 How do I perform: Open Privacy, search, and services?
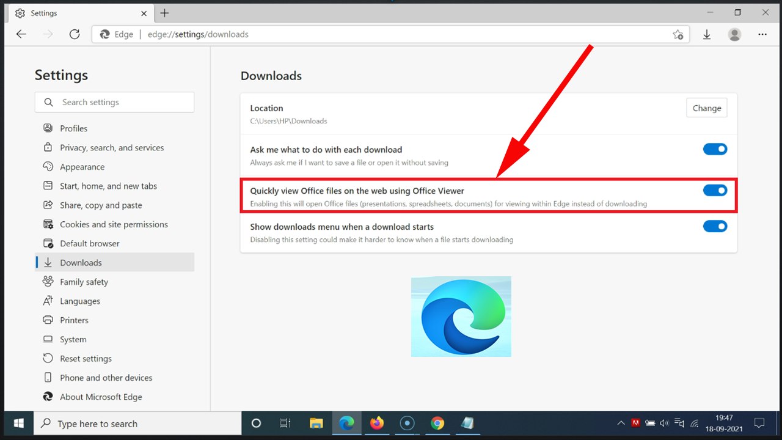tap(112, 148)
